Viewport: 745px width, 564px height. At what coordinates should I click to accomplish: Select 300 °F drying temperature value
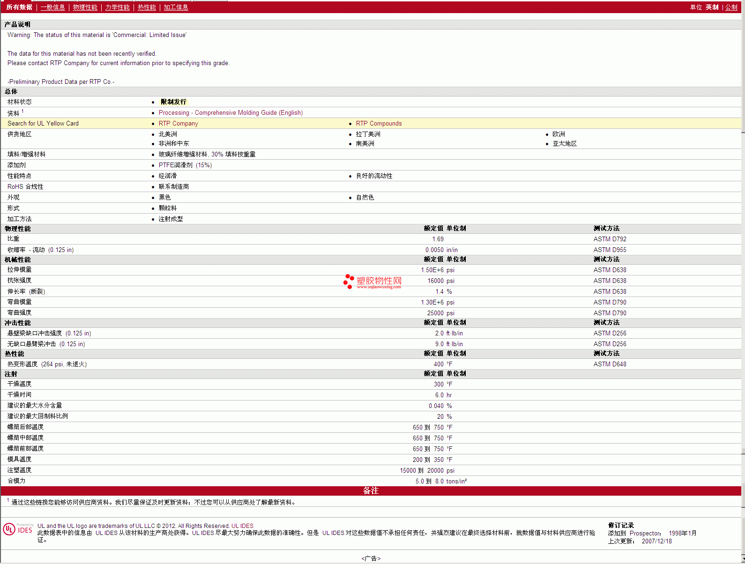443,385
